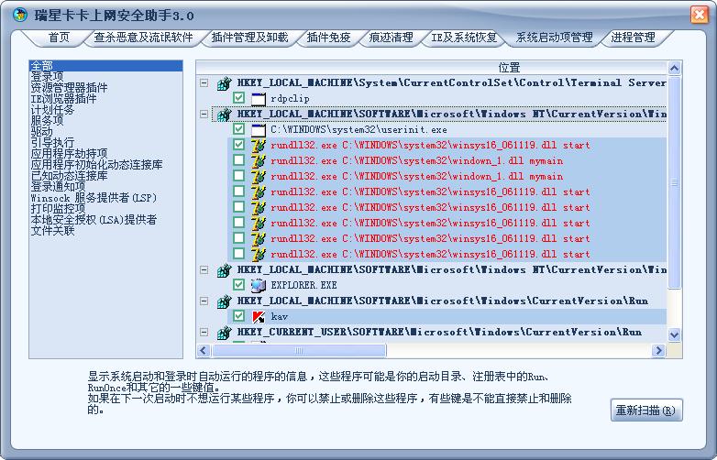717x460 pixels.
Task: Click the EXPLORER.EXE computer icon
Action: (259, 286)
